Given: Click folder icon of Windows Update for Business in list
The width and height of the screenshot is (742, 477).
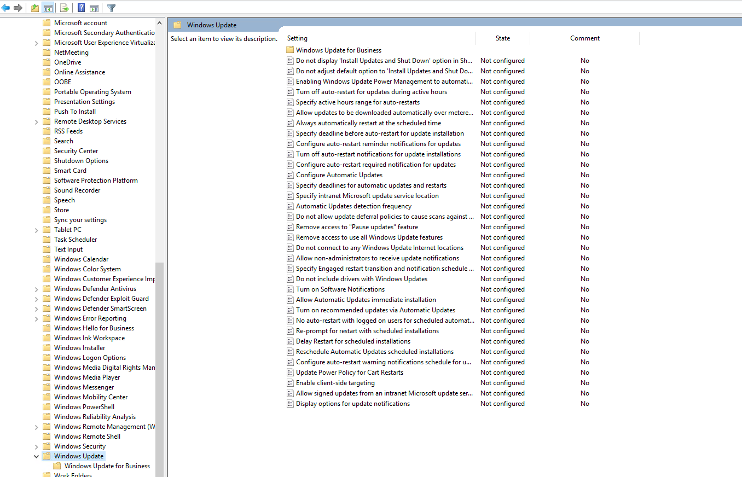Looking at the screenshot, I should (x=290, y=50).
